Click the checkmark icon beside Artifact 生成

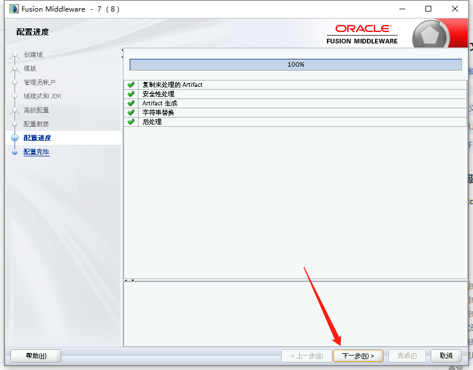(131, 102)
